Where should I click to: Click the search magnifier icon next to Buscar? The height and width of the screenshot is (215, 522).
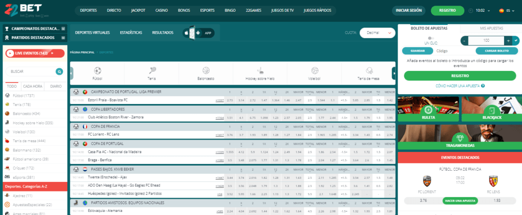60,72
